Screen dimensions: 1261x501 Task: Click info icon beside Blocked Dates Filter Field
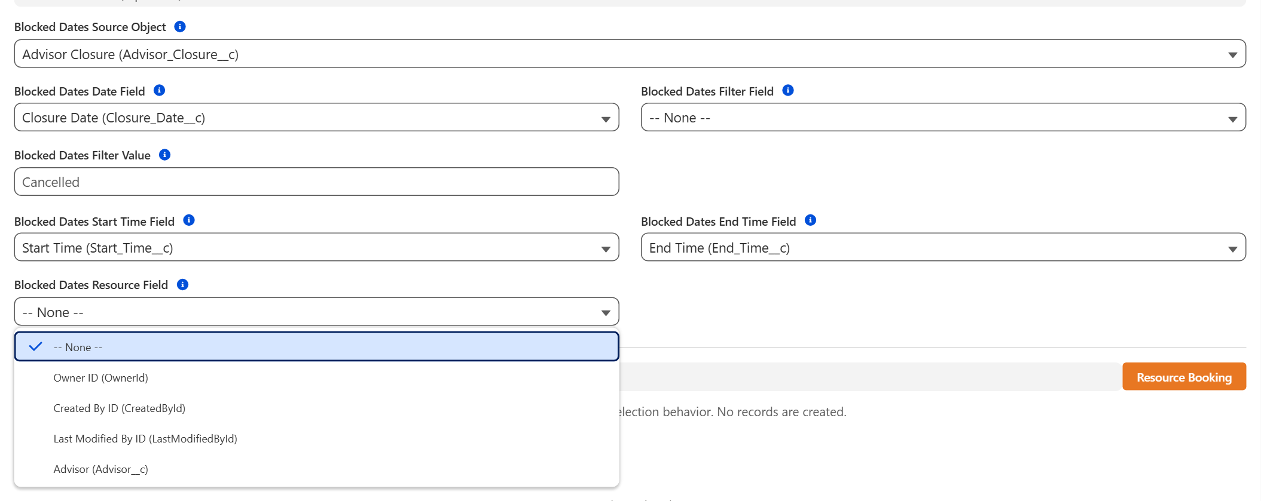[x=788, y=90]
